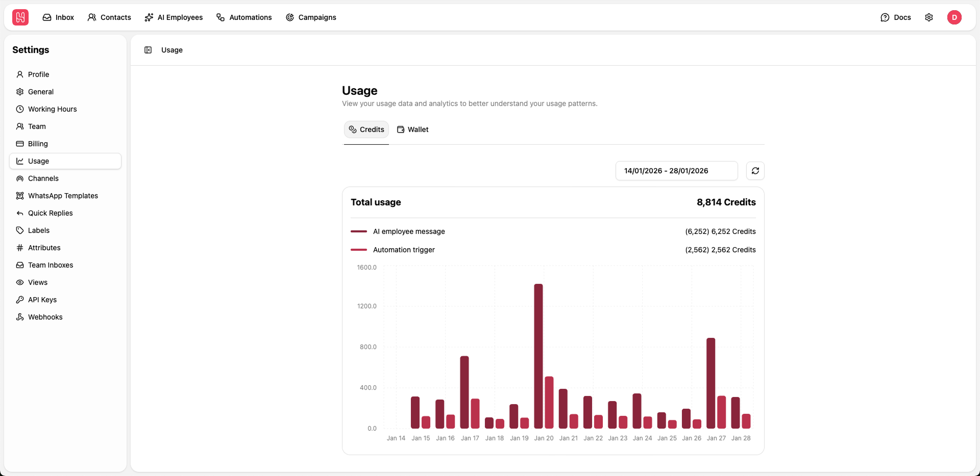Open Billing settings

pyautogui.click(x=65, y=144)
